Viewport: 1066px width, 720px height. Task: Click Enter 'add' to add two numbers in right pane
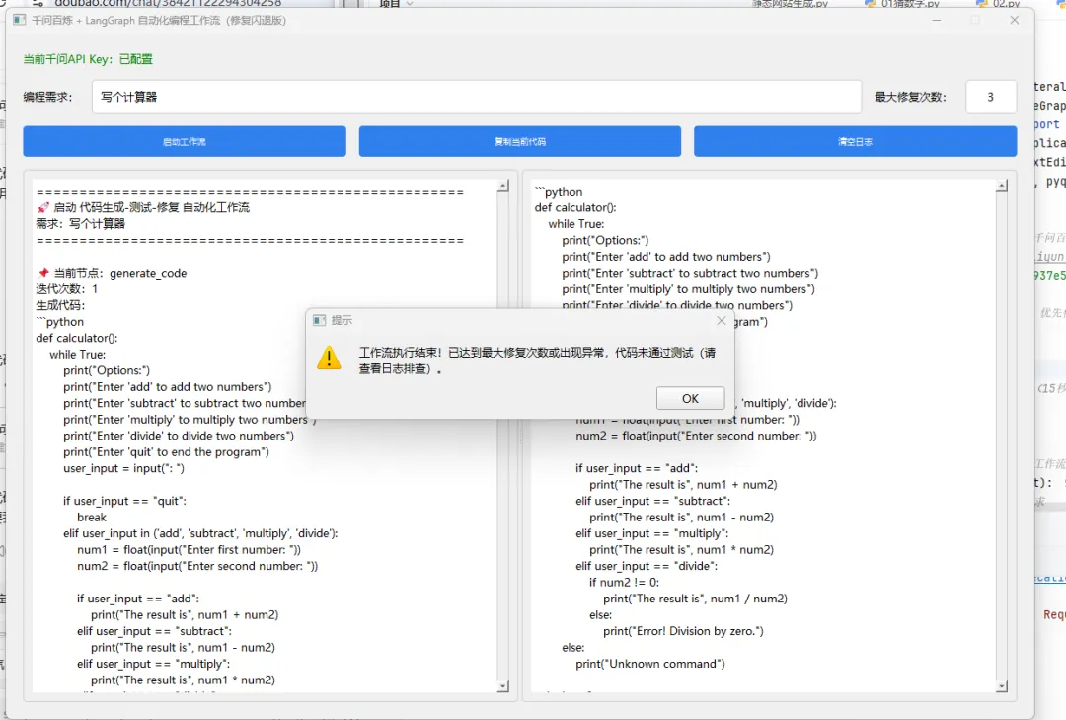666,257
